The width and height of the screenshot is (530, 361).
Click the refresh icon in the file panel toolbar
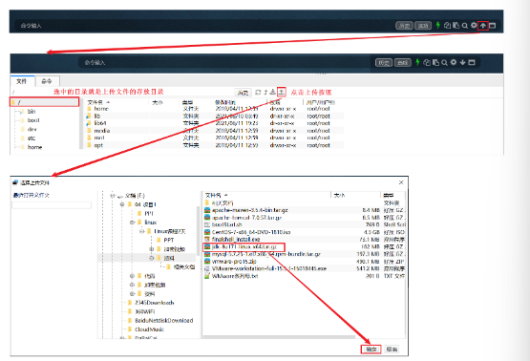click(258, 92)
